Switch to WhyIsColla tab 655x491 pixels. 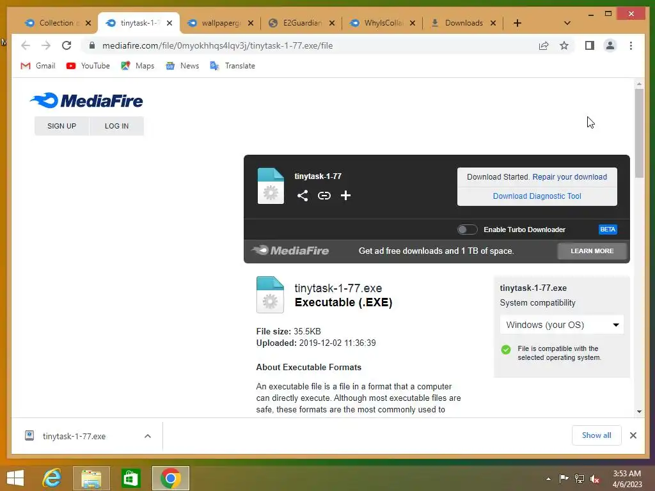pyautogui.click(x=383, y=23)
